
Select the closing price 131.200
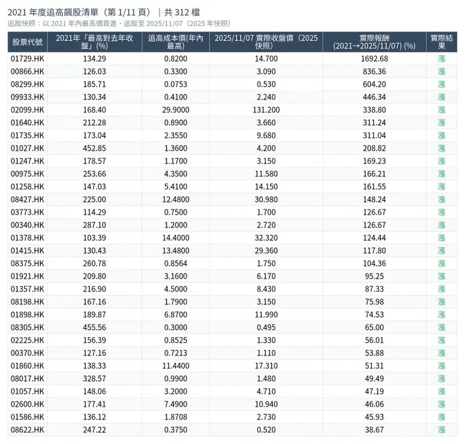pyautogui.click(x=266, y=109)
